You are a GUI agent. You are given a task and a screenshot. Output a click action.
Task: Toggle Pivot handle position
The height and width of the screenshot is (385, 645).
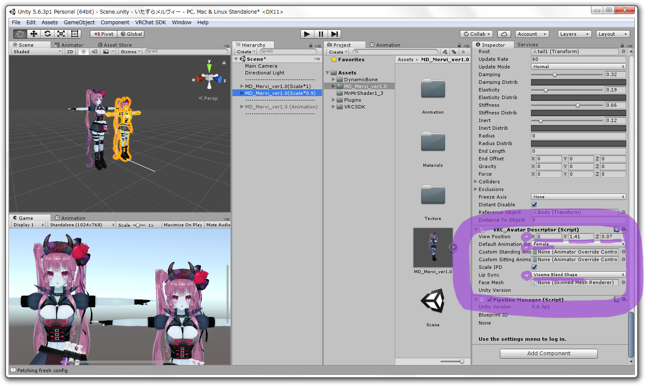pyautogui.click(x=104, y=34)
